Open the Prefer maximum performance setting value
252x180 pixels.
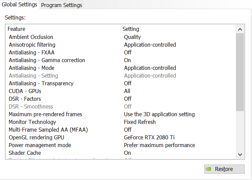160,145
